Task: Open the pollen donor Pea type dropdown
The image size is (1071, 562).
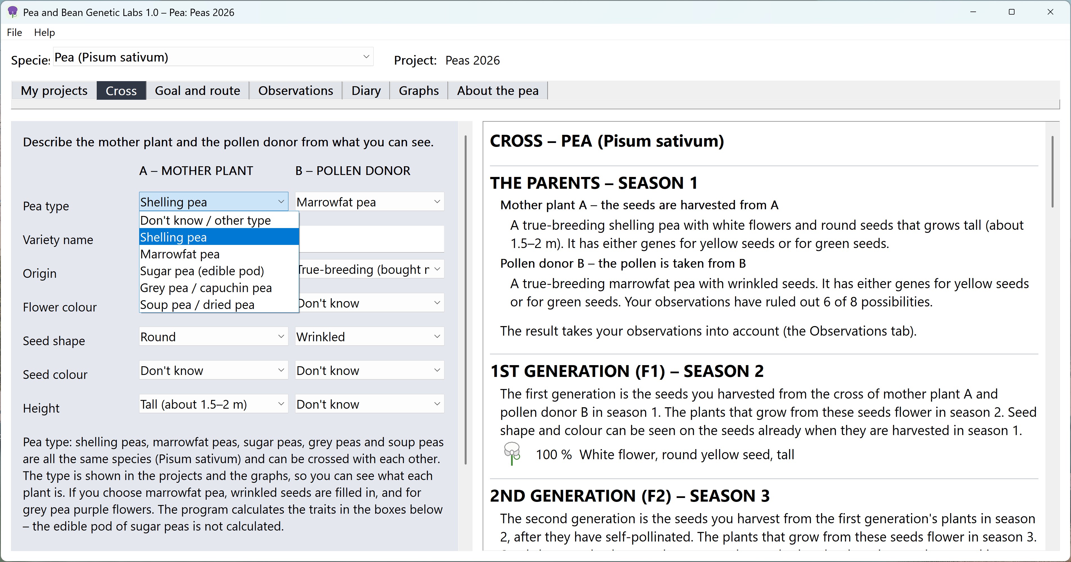Action: (370, 202)
